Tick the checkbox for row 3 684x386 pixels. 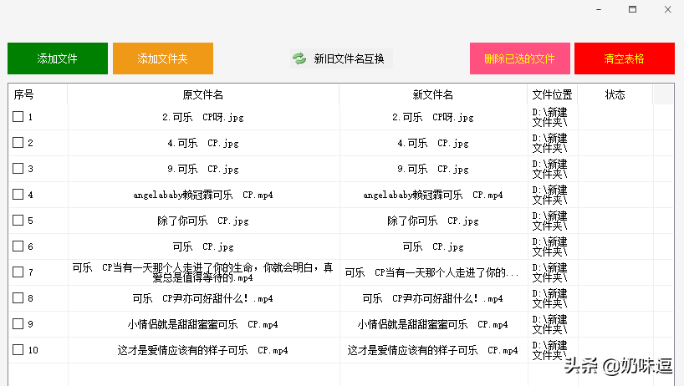[x=18, y=168]
